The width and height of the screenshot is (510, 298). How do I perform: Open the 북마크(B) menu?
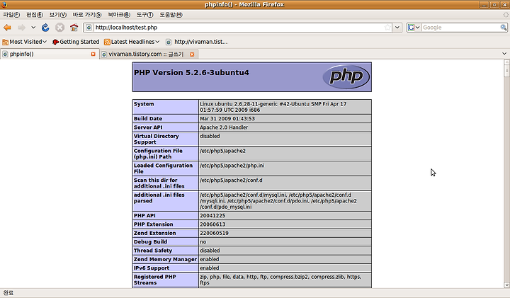[x=119, y=15]
